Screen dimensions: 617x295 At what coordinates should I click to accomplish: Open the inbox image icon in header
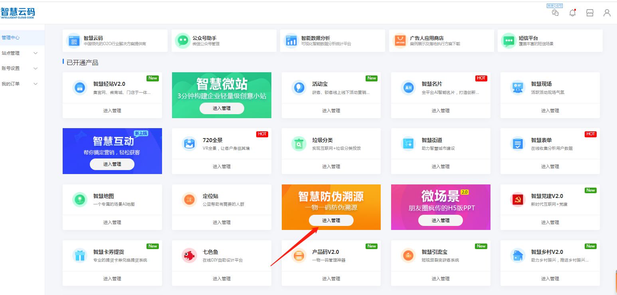[589, 13]
